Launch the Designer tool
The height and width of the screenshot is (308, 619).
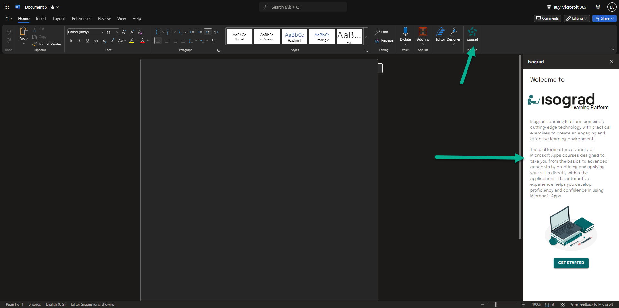[x=454, y=35]
